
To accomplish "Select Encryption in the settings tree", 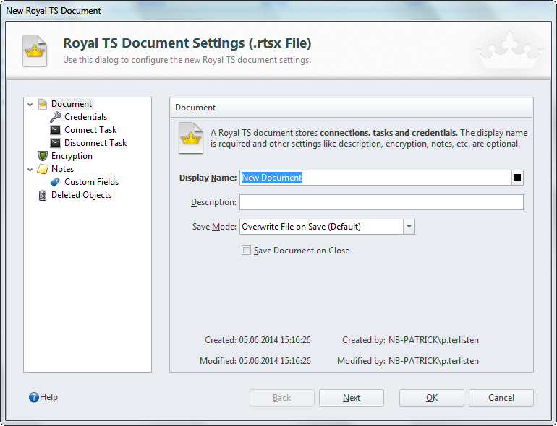I will [x=72, y=156].
